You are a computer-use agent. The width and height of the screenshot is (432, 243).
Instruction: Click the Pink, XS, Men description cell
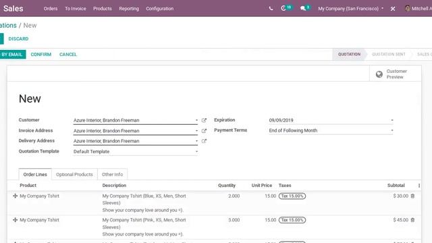144,227
